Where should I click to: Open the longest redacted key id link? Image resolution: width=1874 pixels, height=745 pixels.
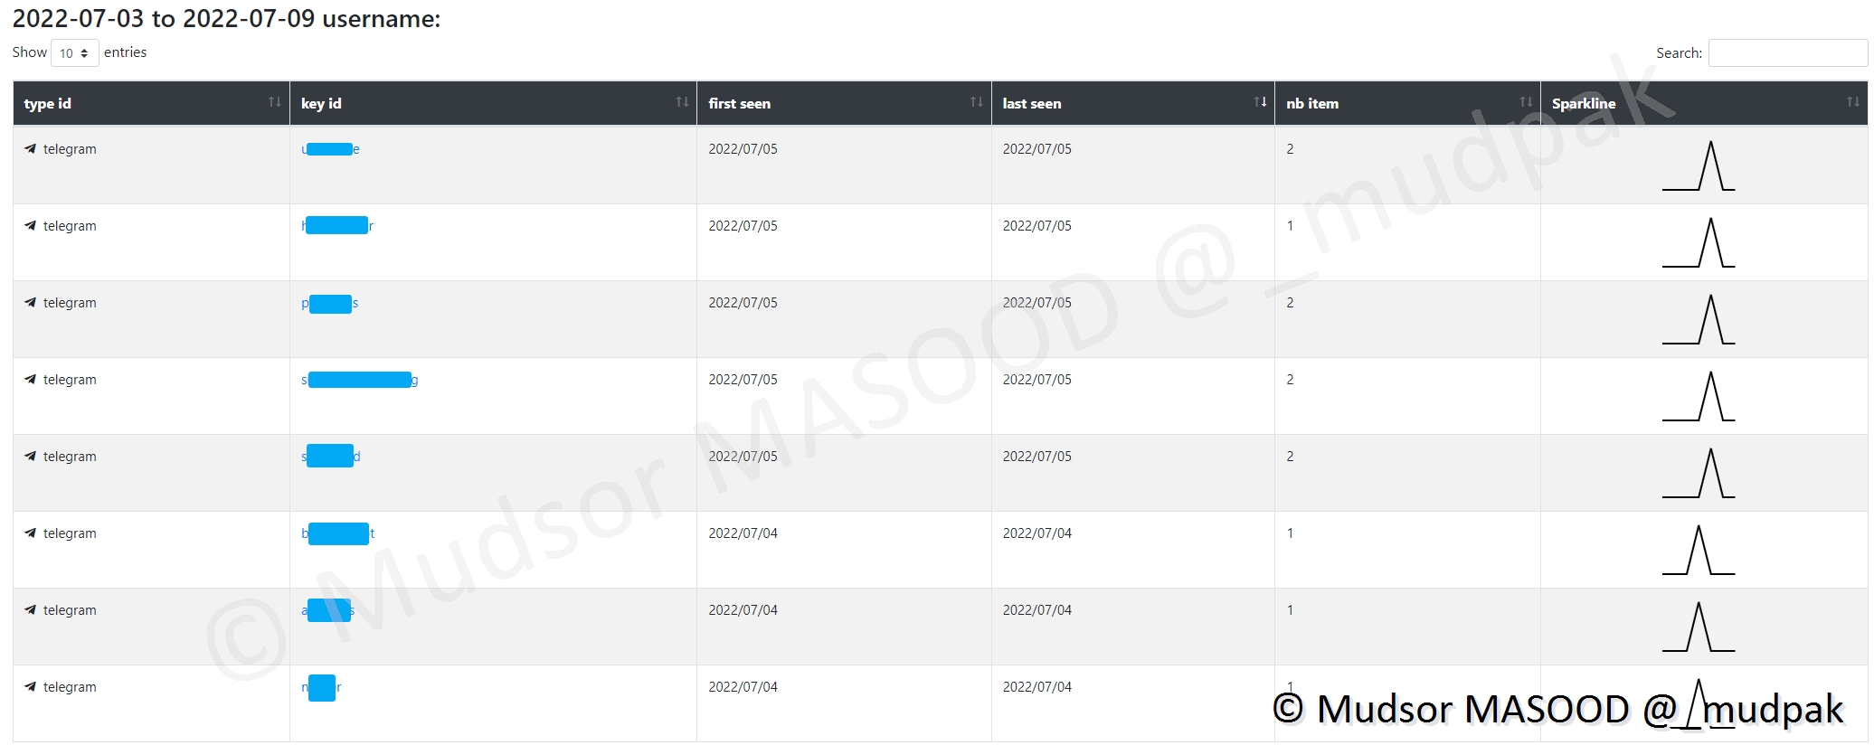359,380
